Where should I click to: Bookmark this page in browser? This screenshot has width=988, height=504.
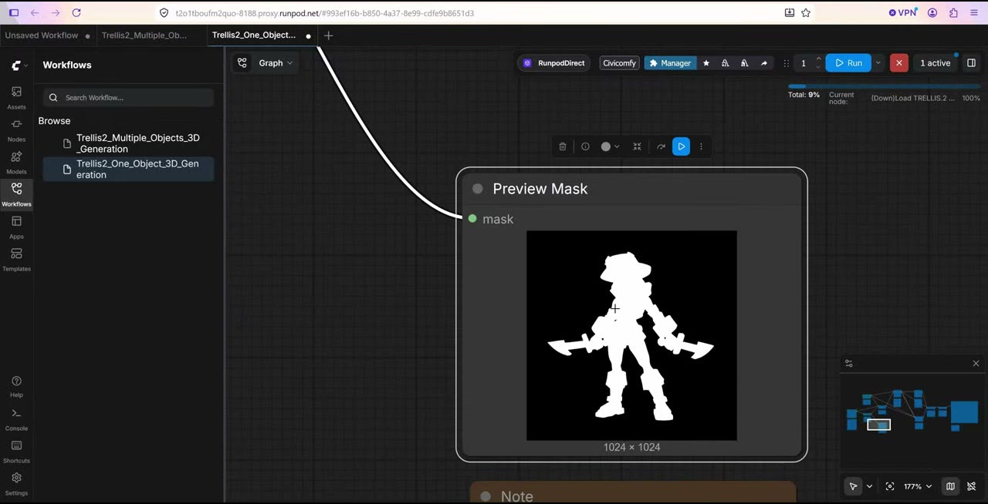pyautogui.click(x=806, y=13)
